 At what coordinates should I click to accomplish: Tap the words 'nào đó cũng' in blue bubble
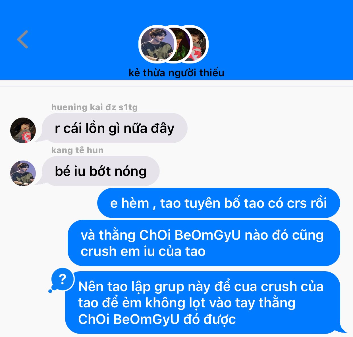tap(284, 235)
